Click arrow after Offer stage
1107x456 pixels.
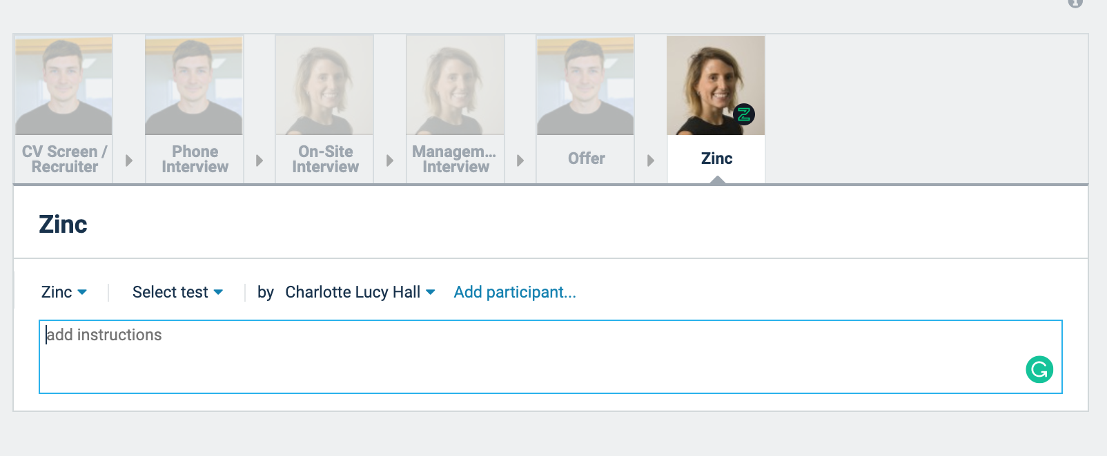(x=651, y=160)
